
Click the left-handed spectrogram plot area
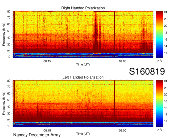pyautogui.click(x=83, y=103)
